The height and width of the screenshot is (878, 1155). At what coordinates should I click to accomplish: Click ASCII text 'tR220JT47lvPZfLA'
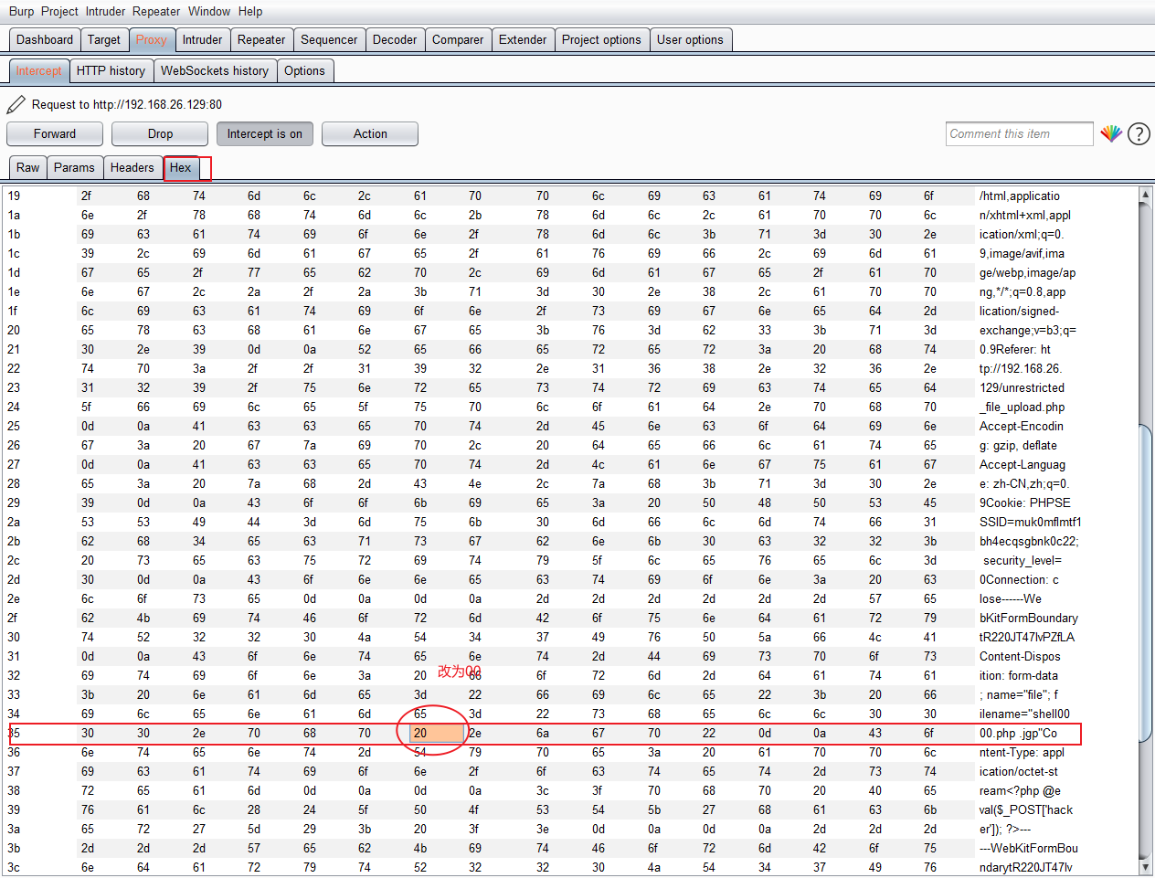(x=1027, y=637)
